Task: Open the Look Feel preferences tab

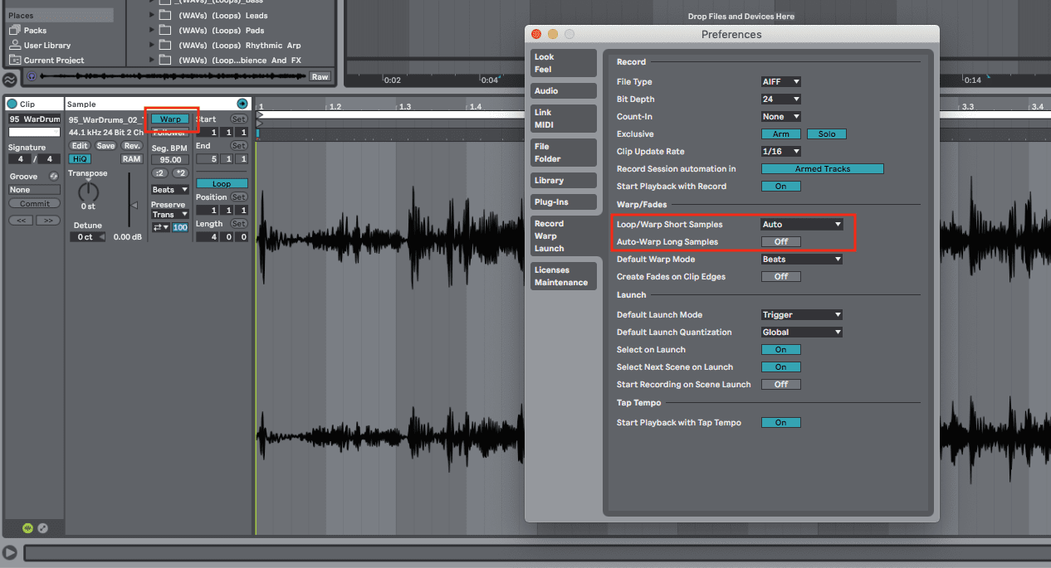Action: [564, 63]
